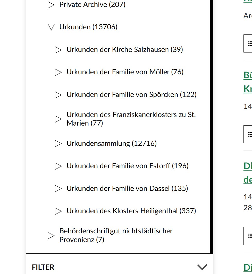The width and height of the screenshot is (252, 274).
Task: Click Urkunden der Kirche Salzhausen label
Action: tap(125, 49)
